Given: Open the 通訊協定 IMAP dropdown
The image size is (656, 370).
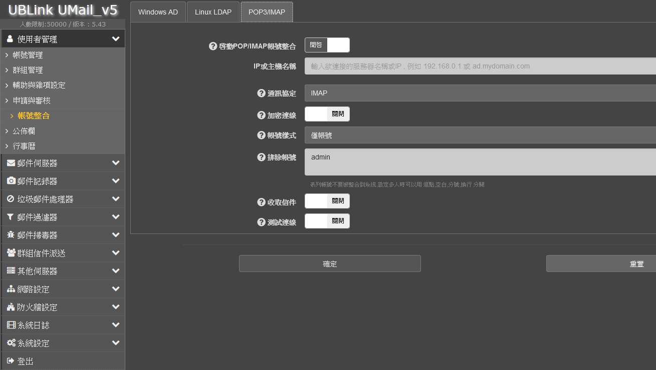Looking at the screenshot, I should [x=480, y=93].
